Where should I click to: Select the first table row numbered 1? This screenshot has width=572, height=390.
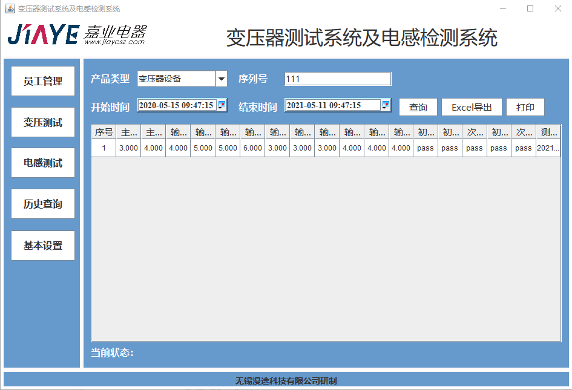point(104,148)
